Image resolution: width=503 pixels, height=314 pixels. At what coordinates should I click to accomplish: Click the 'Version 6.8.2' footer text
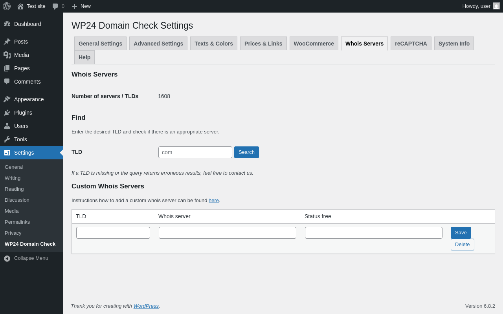coord(480,306)
